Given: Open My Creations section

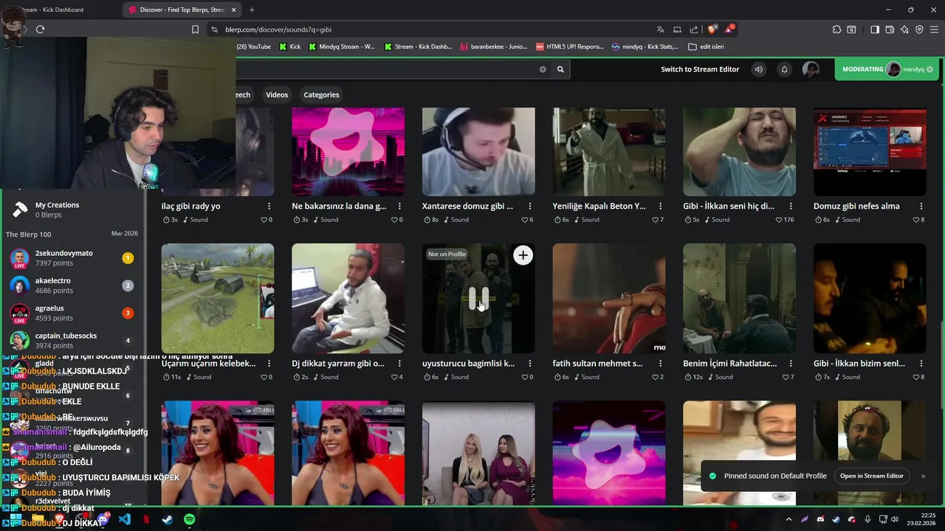Looking at the screenshot, I should [57, 209].
